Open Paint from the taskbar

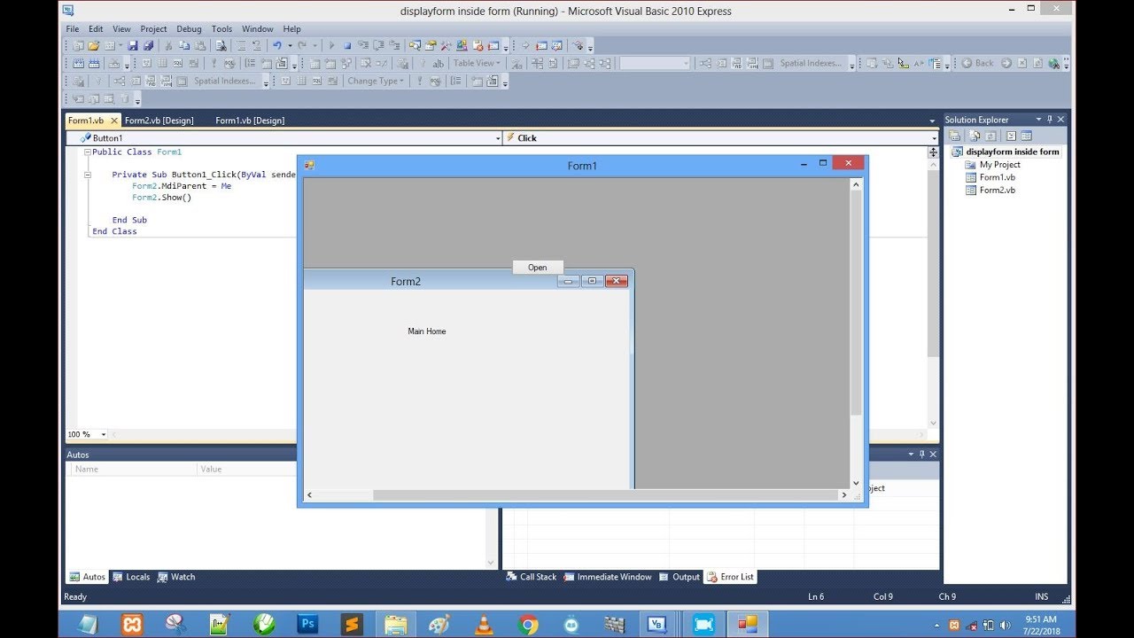click(439, 625)
